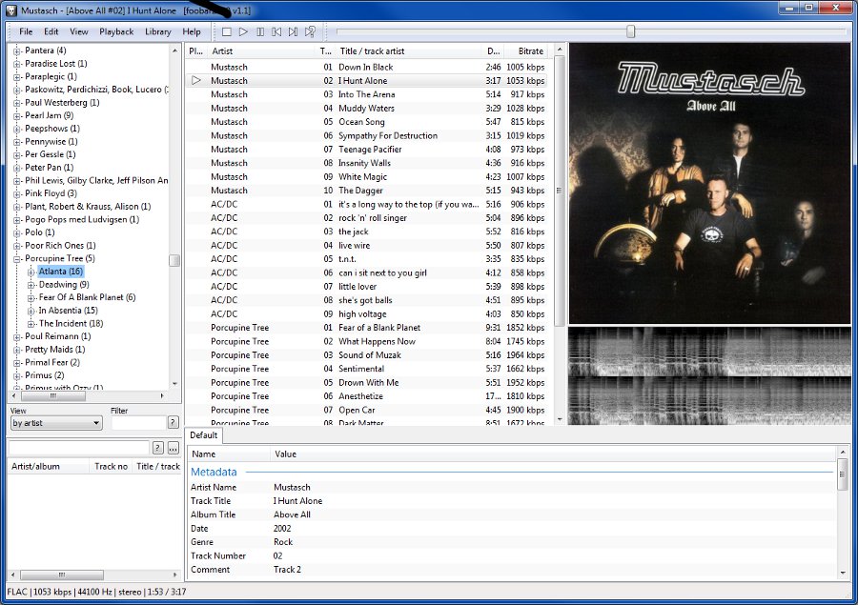Click the lower search question-mark button
This screenshot has height=605, width=858.
point(157,448)
